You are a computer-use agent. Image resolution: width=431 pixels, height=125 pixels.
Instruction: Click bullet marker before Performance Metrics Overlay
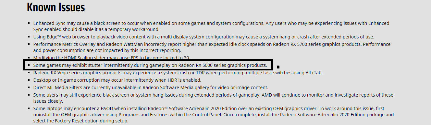(x=29, y=45)
